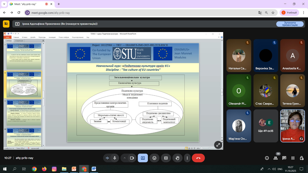The image size is (308, 173).
Task: Open host controls lock icon
Action: (301, 158)
